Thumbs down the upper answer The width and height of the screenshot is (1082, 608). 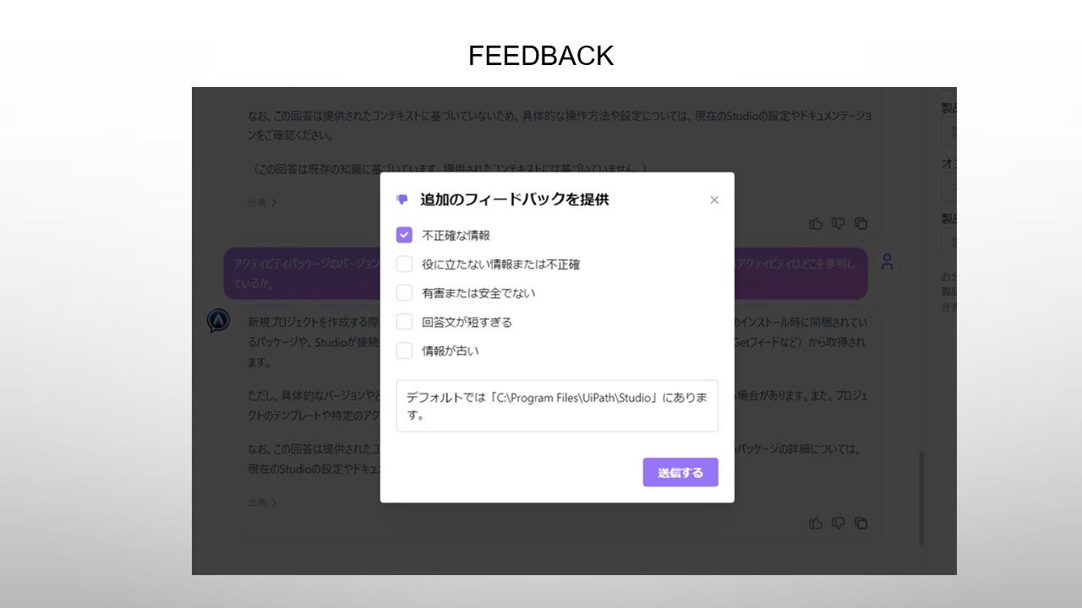point(839,223)
